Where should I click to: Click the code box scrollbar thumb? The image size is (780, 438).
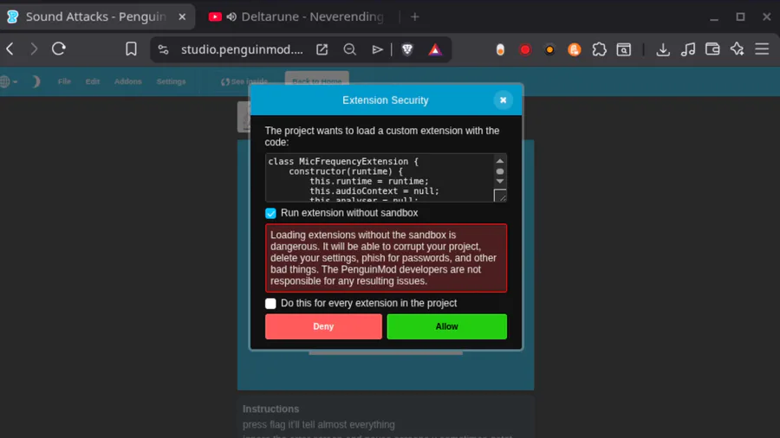(500, 171)
